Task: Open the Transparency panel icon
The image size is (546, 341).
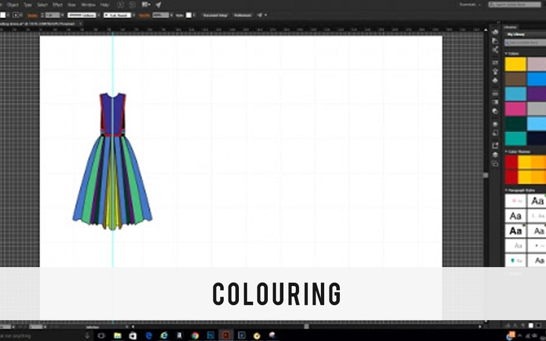Action: [x=495, y=111]
